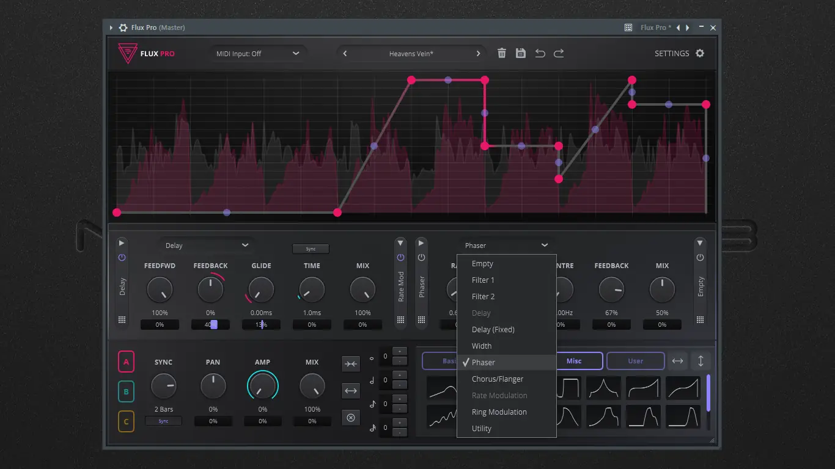
Task: Delete the current preset with trash icon
Action: pos(502,53)
